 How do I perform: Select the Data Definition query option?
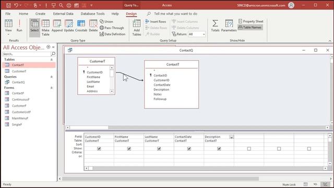113,34
